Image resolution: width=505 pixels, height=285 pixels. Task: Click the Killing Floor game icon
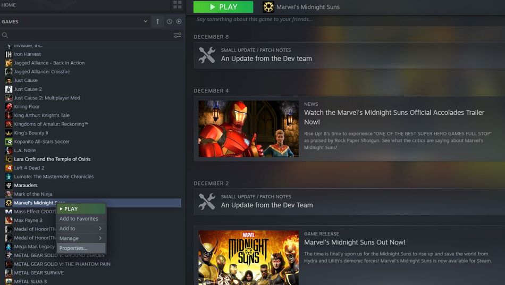(9, 106)
